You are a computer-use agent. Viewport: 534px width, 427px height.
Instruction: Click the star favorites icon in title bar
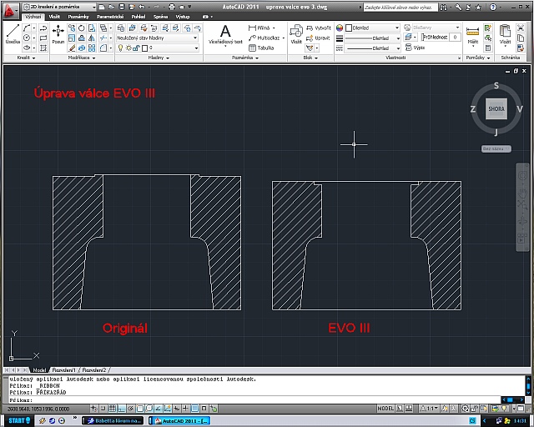478,7
